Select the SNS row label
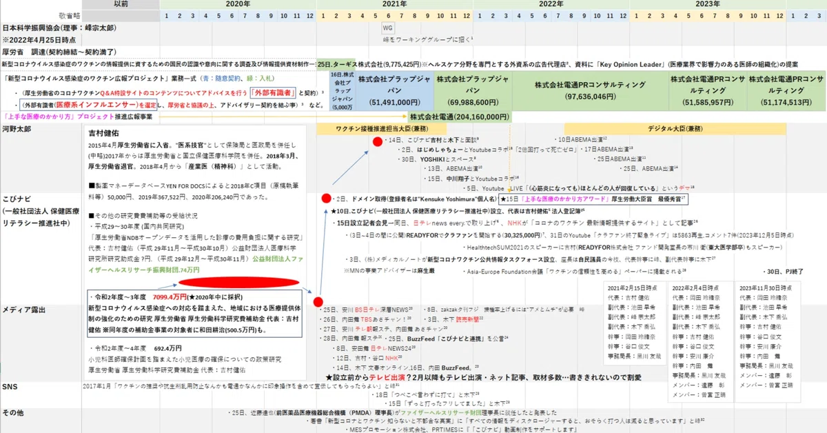 (x=10, y=387)
